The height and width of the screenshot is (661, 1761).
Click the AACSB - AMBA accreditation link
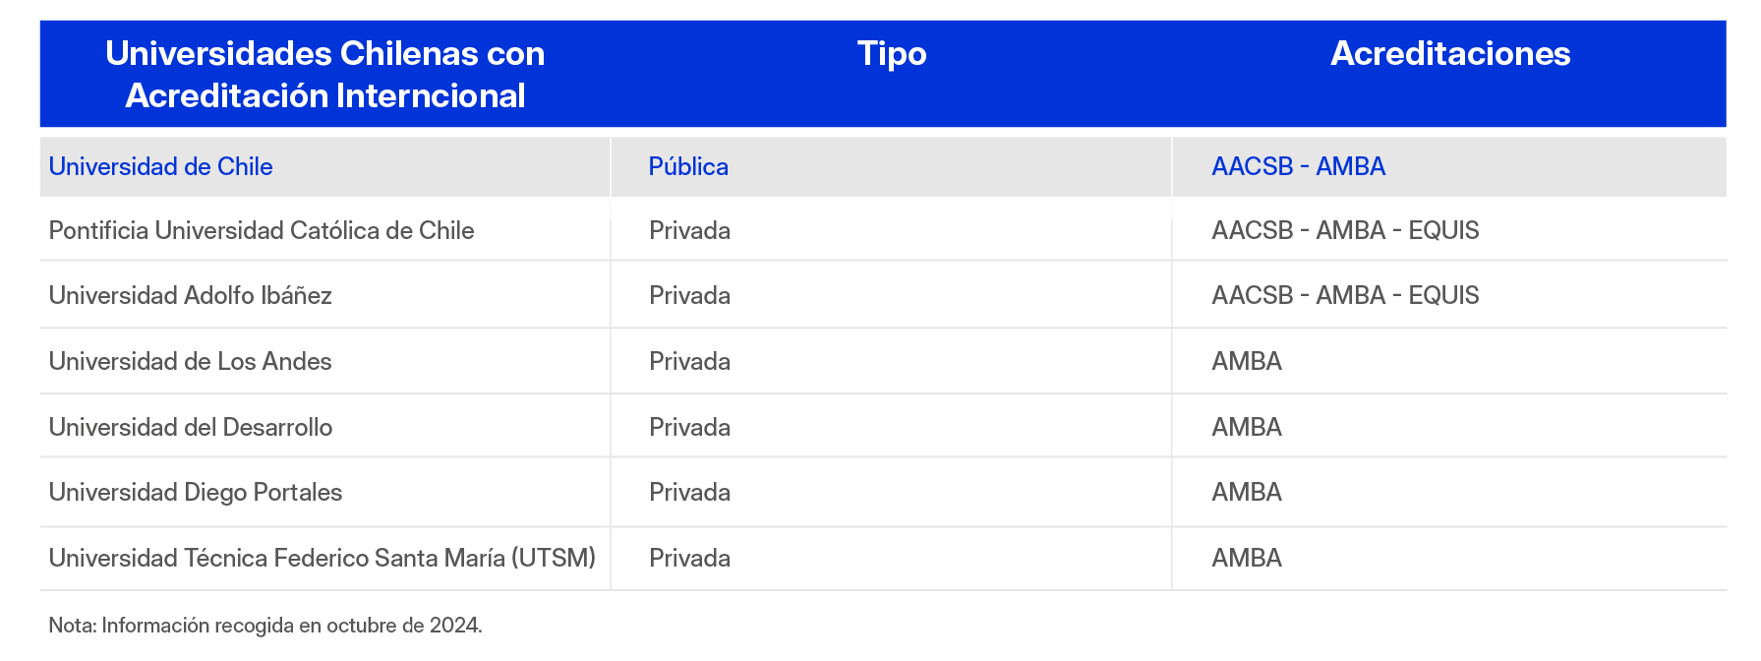(x=1298, y=167)
